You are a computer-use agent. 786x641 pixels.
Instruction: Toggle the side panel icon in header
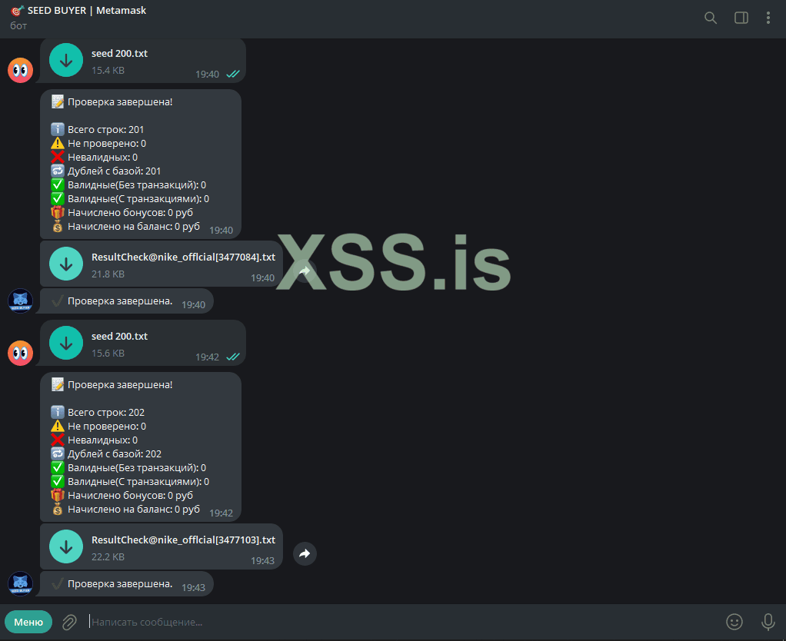[741, 18]
